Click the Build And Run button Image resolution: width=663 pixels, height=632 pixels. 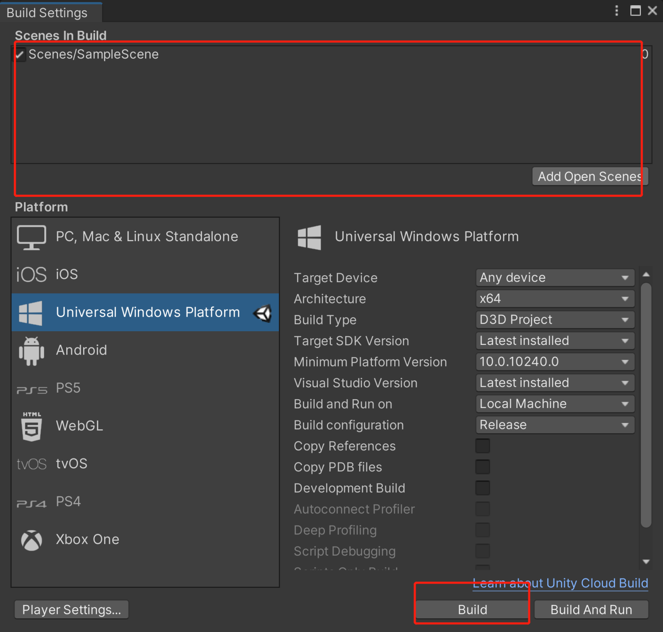(591, 609)
